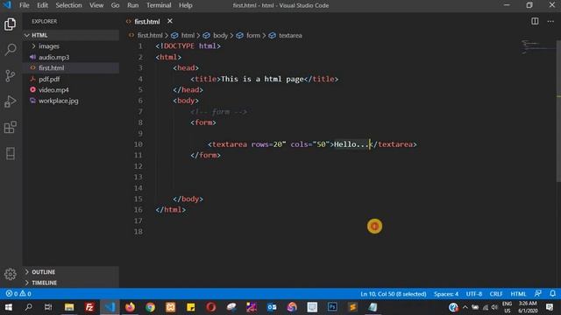Open Windows taskbar search
Screen dimensions: 561x315
tap(29, 307)
